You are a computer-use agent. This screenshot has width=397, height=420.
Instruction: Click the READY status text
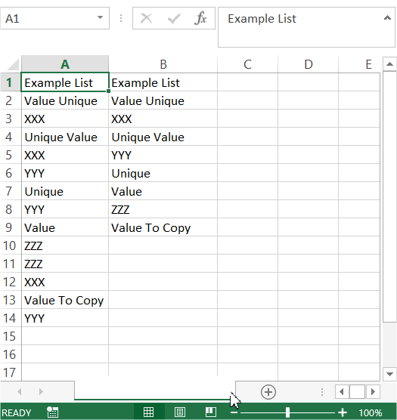coord(17,412)
